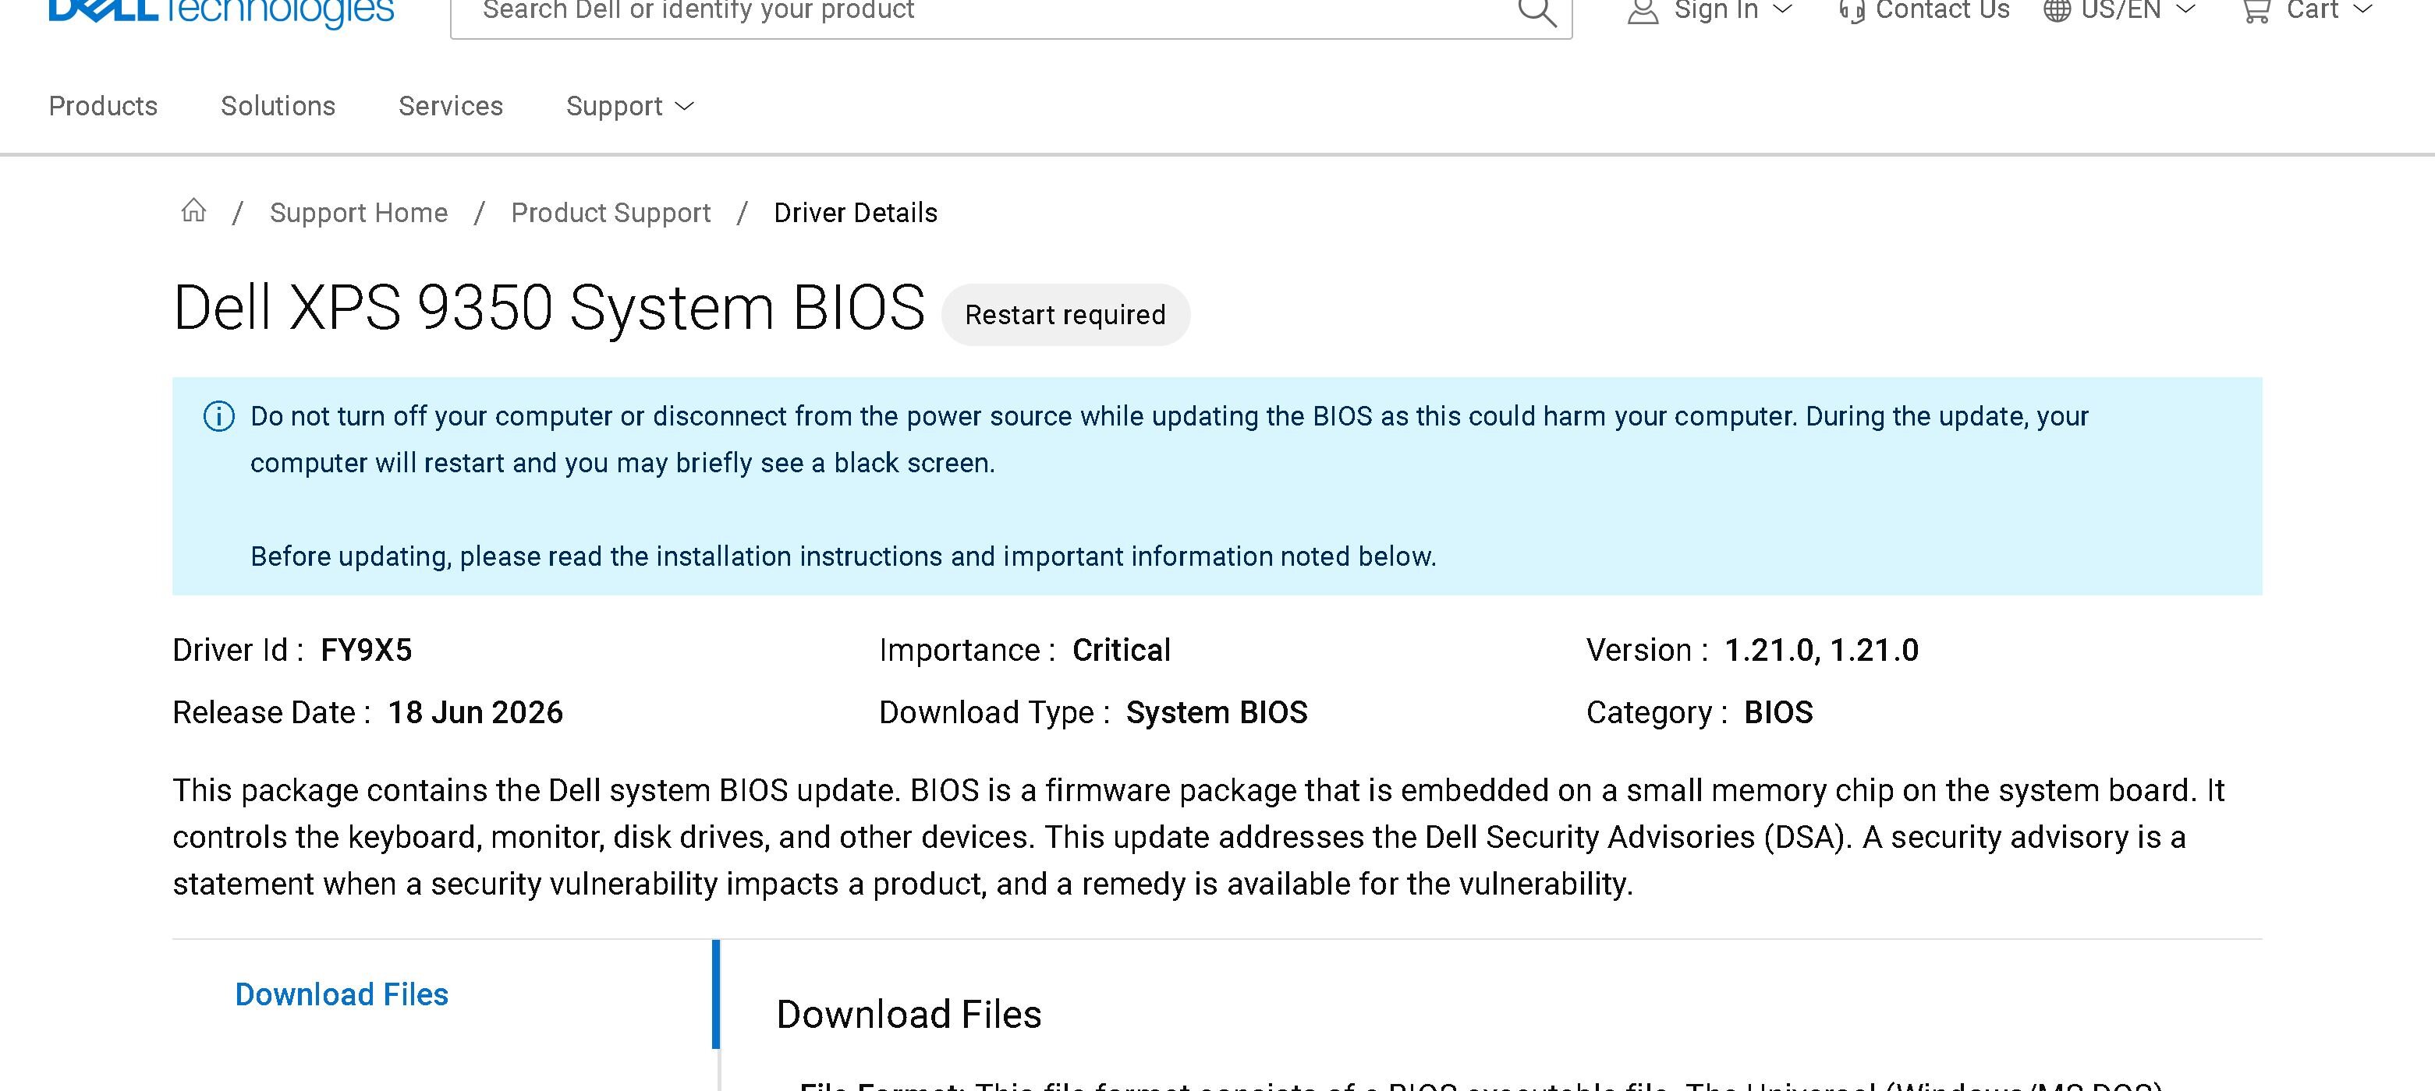
Task: Select the Download Files side tab
Action: [x=342, y=994]
